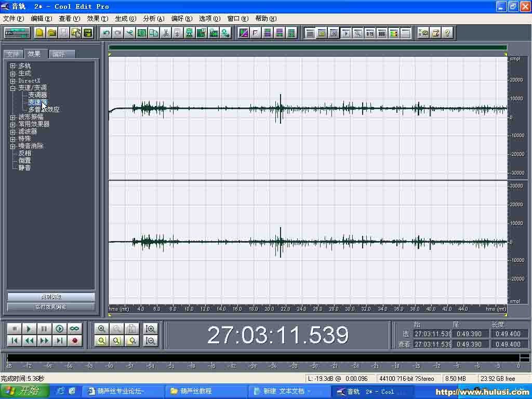Open the 葫芦丝教程 folder in the taskbar
Screen dimensions: 532x399
click(x=206, y=391)
